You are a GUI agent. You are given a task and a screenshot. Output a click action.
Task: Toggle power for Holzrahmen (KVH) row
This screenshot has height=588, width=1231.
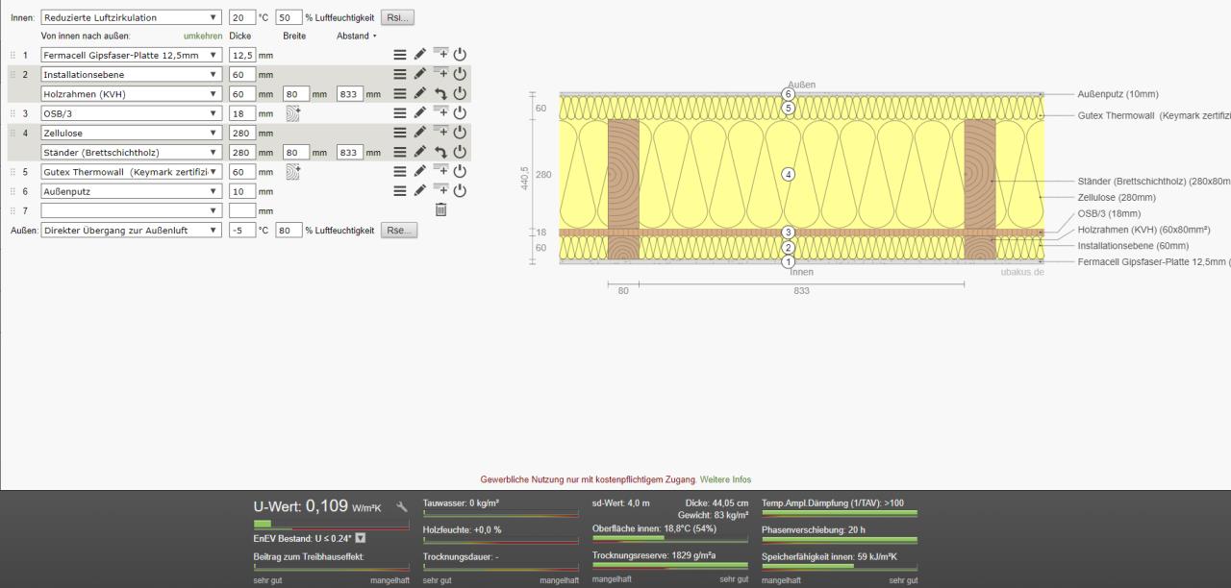(x=460, y=94)
